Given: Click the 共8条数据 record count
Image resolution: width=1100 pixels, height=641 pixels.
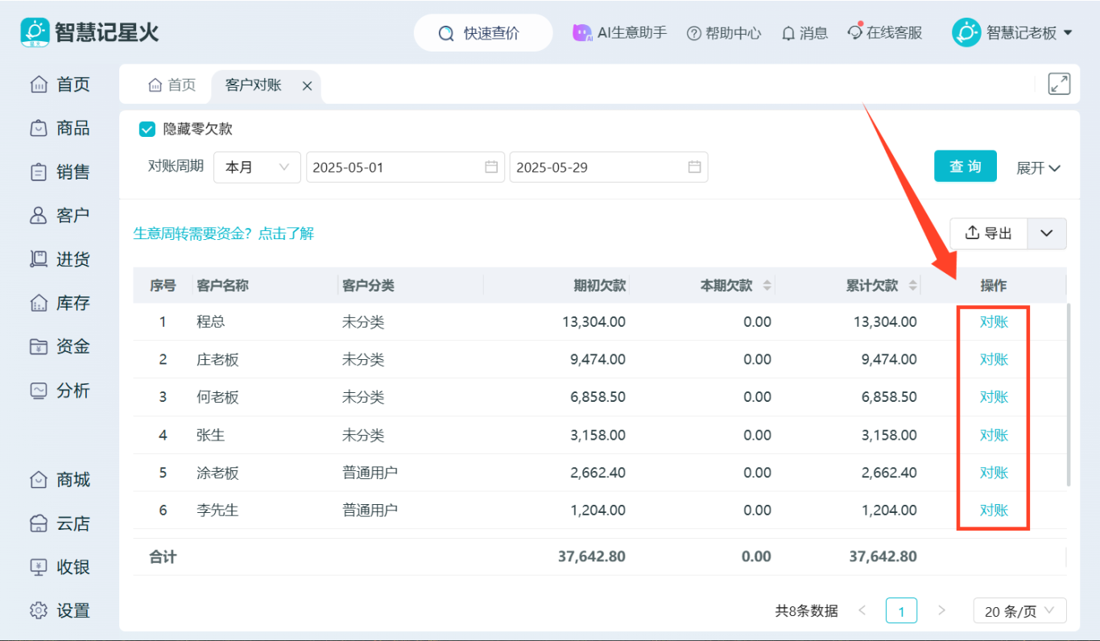Looking at the screenshot, I should tap(806, 611).
